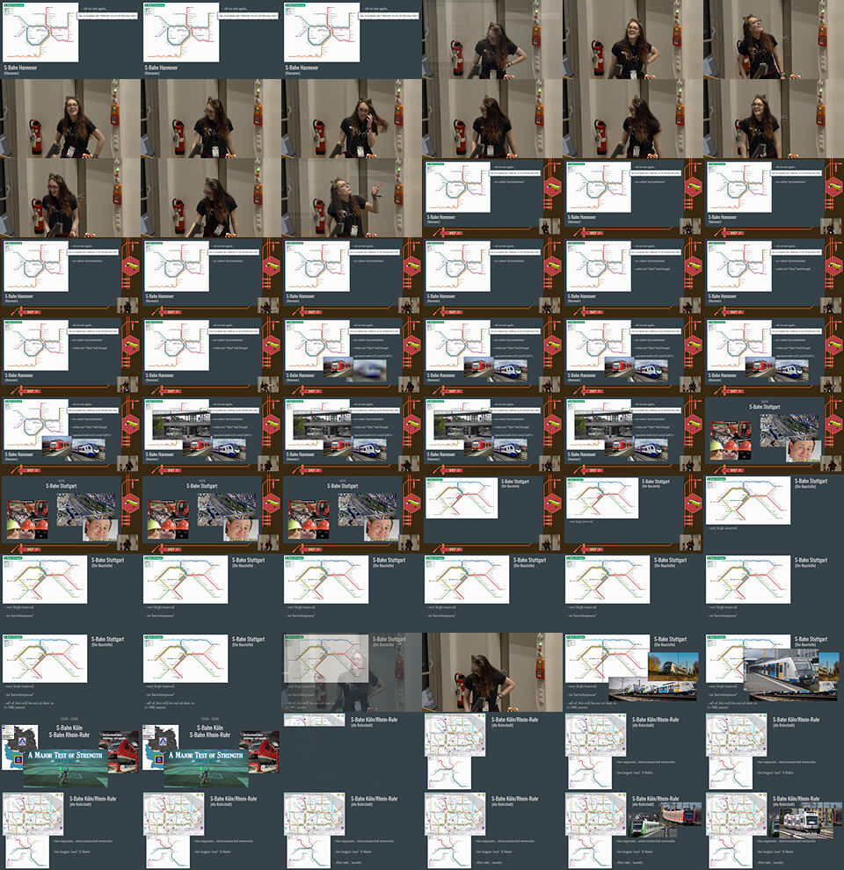
Task: Select Stuttgart thumbnail with two small train photos
Action: [x=633, y=672]
